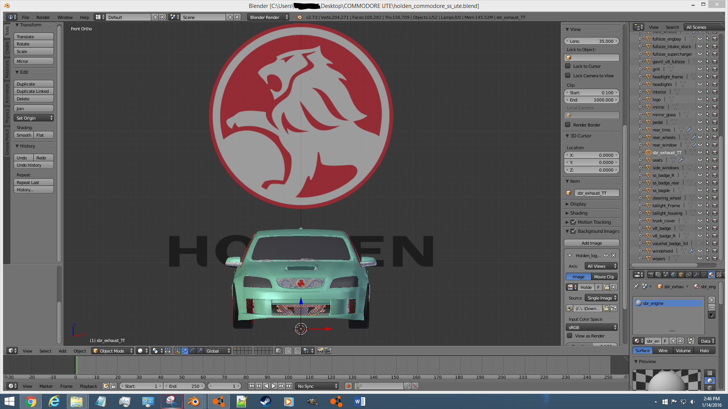Screen dimensions: 728x409
Task: Toggle the Background Images checkbox
Action: tap(573, 231)
